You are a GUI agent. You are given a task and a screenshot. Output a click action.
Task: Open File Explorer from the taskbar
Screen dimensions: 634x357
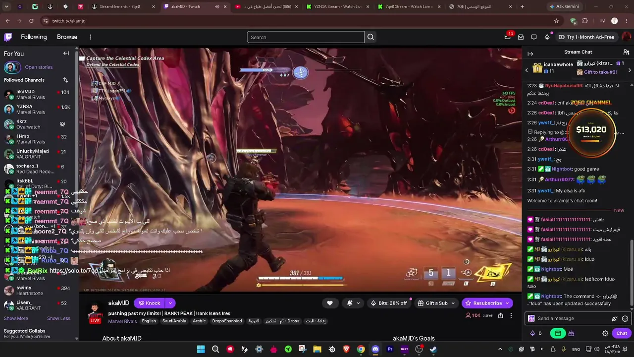(x=317, y=349)
